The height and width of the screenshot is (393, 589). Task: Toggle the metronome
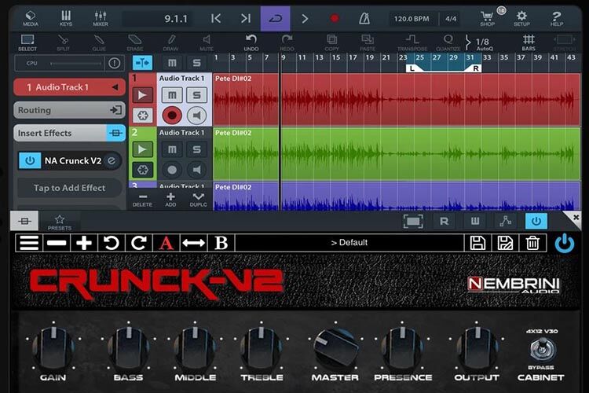point(364,18)
